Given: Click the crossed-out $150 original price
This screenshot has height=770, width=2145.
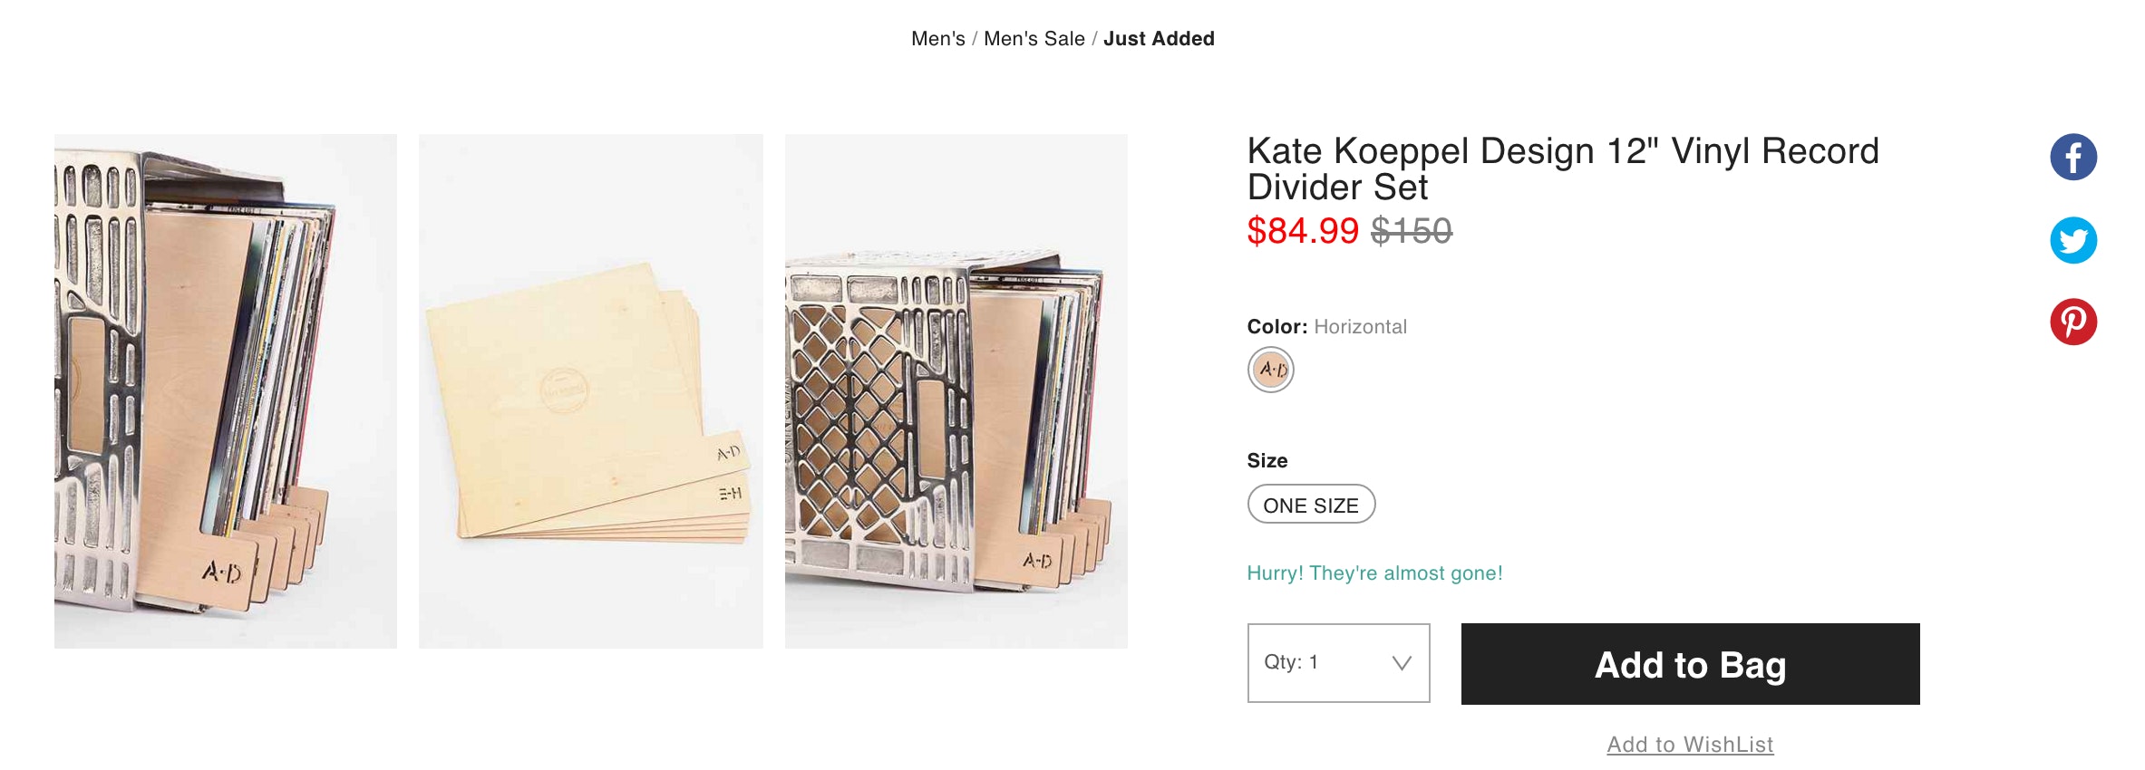Looking at the screenshot, I should click(1412, 231).
